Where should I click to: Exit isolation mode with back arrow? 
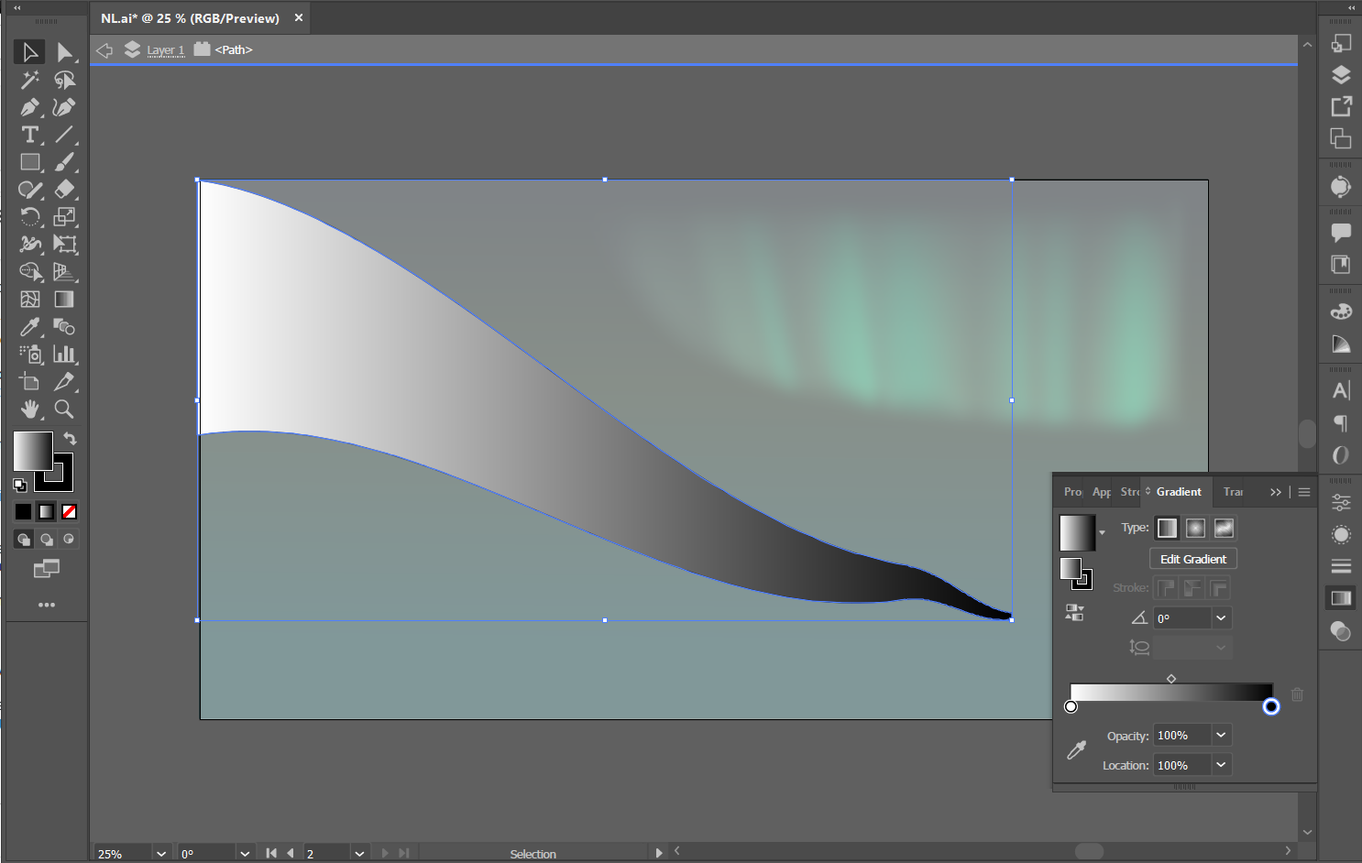click(x=104, y=50)
